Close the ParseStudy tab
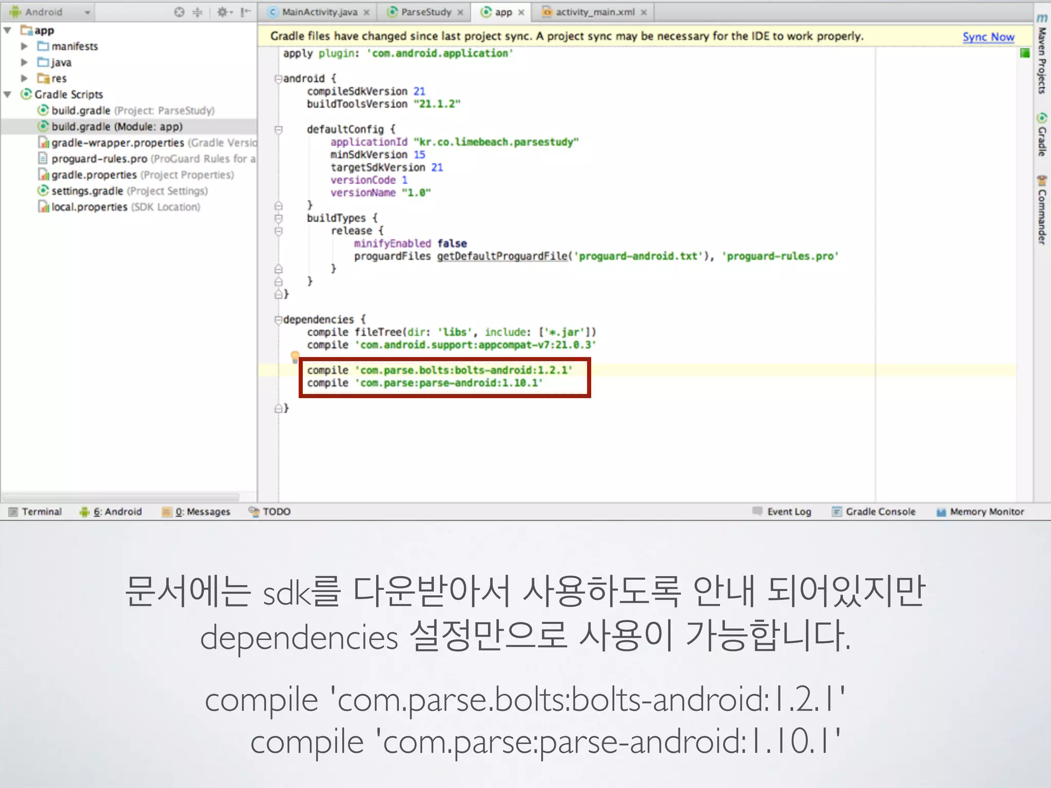Image resolution: width=1051 pixels, height=788 pixels. coord(460,12)
